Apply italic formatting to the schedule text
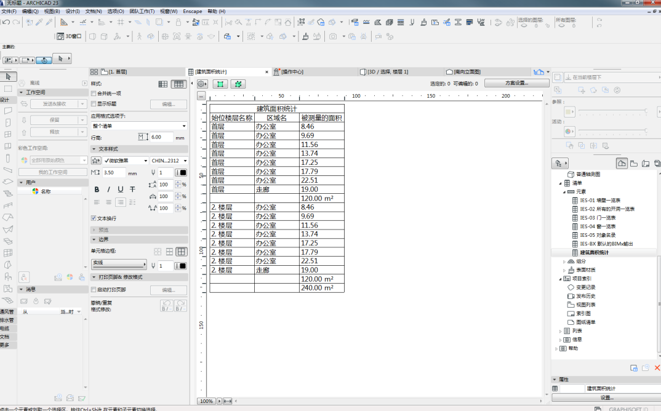661x411 pixels. 108,190
